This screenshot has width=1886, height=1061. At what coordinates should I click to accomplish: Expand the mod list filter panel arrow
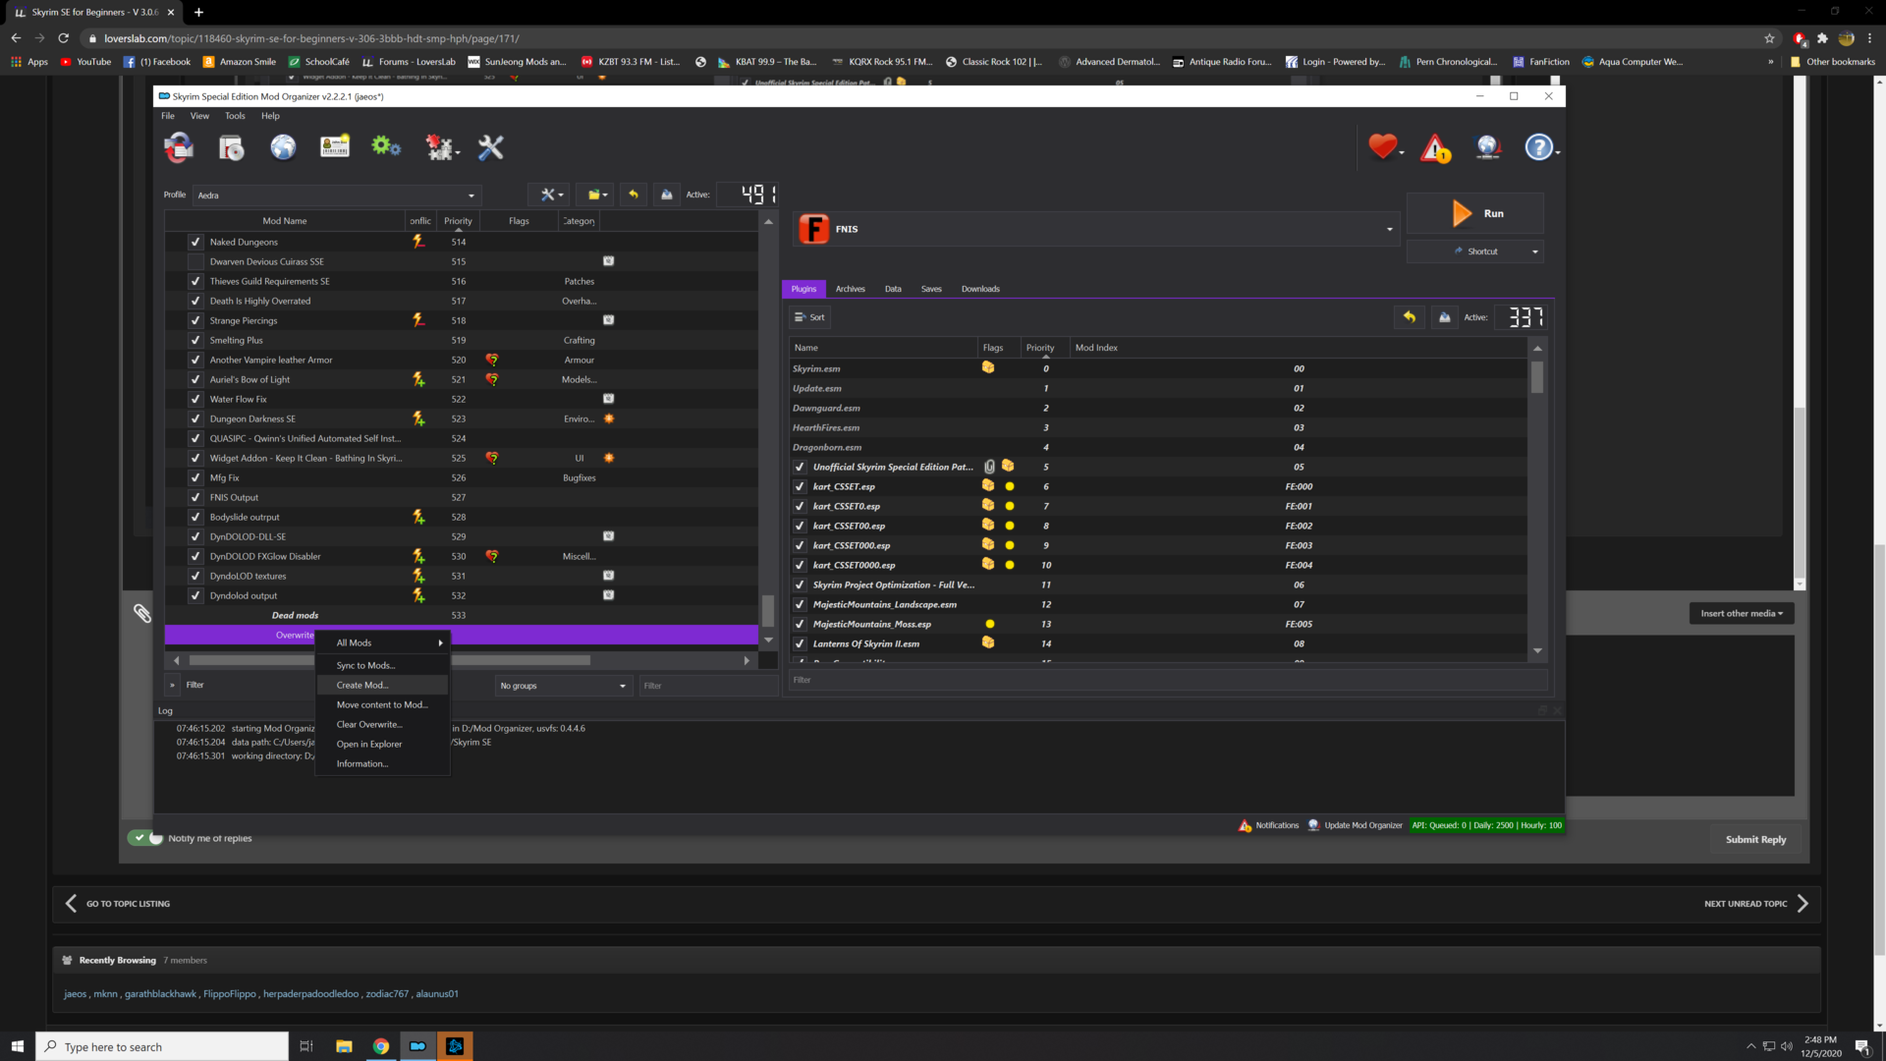[172, 685]
